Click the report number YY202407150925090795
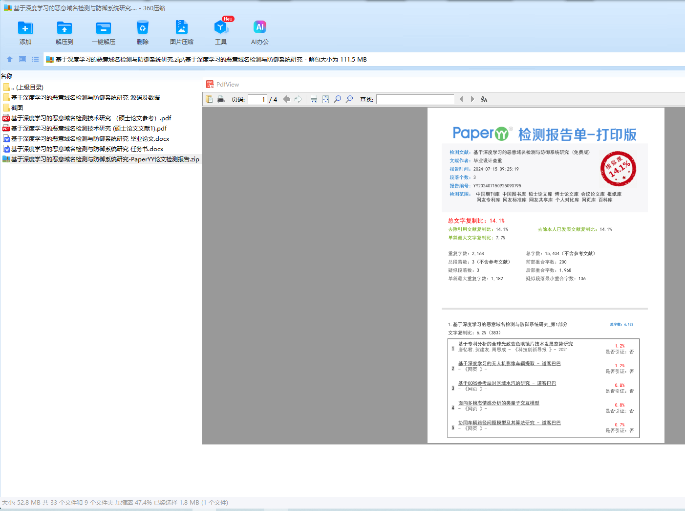 tap(497, 186)
